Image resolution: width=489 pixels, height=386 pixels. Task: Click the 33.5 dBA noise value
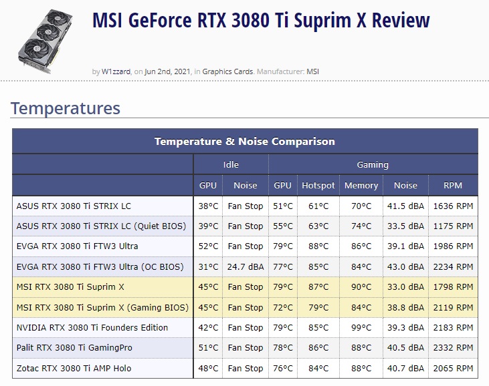point(405,226)
